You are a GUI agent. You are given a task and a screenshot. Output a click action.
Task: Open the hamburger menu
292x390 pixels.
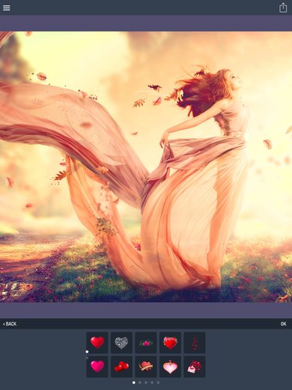coord(7,7)
